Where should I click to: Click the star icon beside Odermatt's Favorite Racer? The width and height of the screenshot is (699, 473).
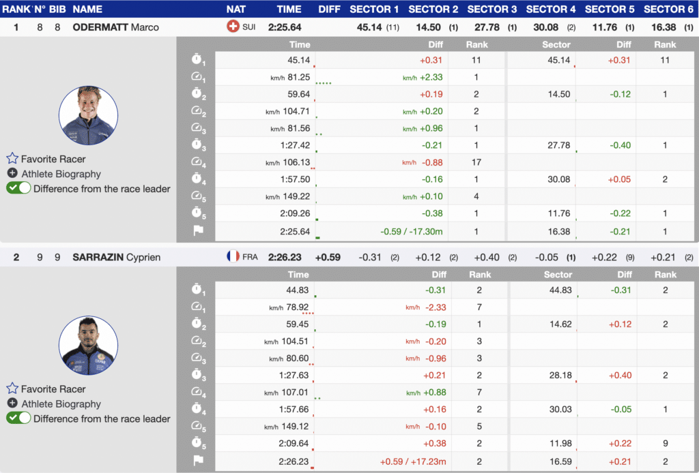(12, 159)
